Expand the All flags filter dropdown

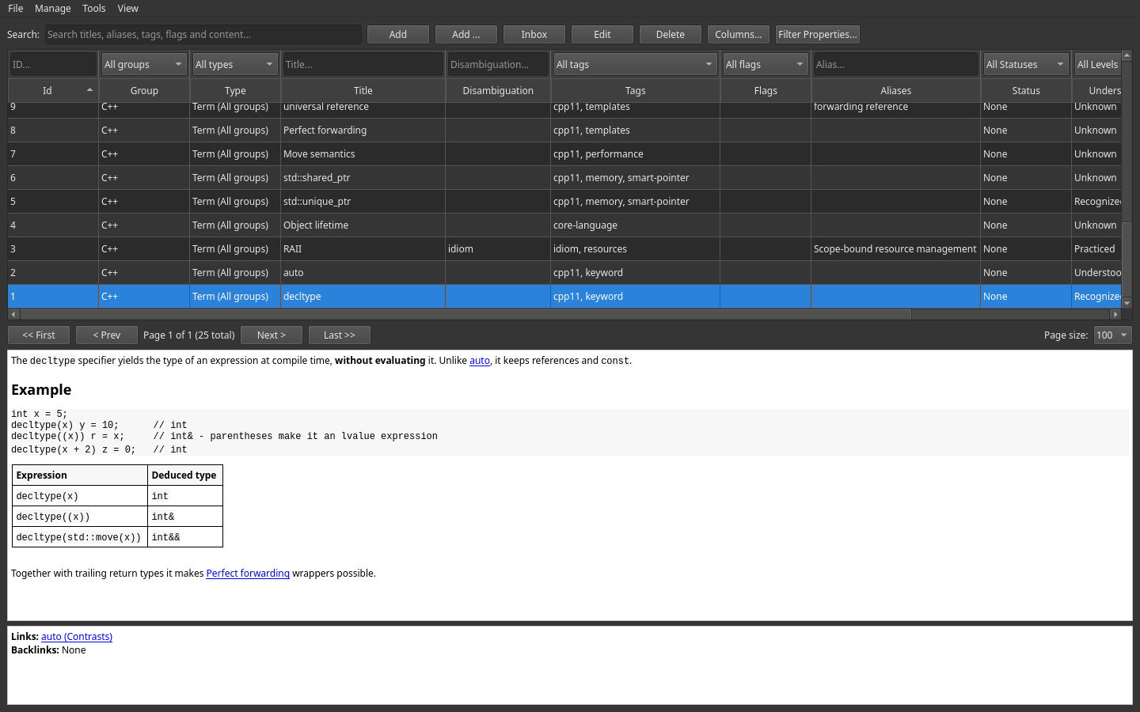pos(766,65)
